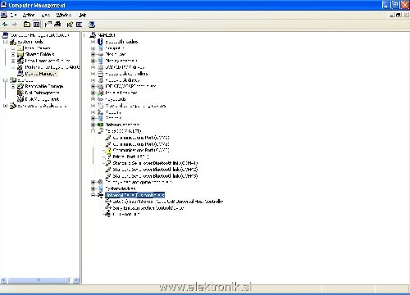410x295 pixels.
Task: Select Computer Management (Local) root node
Action: (39, 35)
